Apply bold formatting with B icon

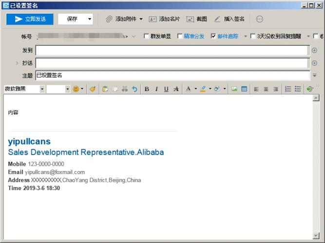click(147, 89)
